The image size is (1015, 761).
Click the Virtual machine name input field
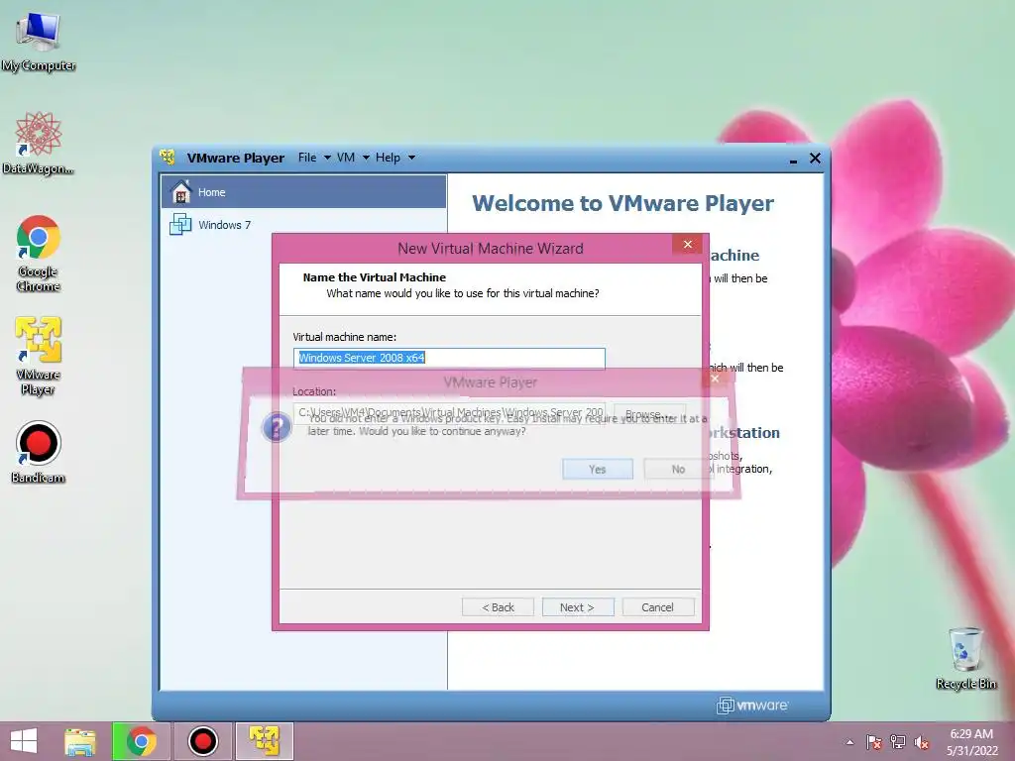point(449,358)
